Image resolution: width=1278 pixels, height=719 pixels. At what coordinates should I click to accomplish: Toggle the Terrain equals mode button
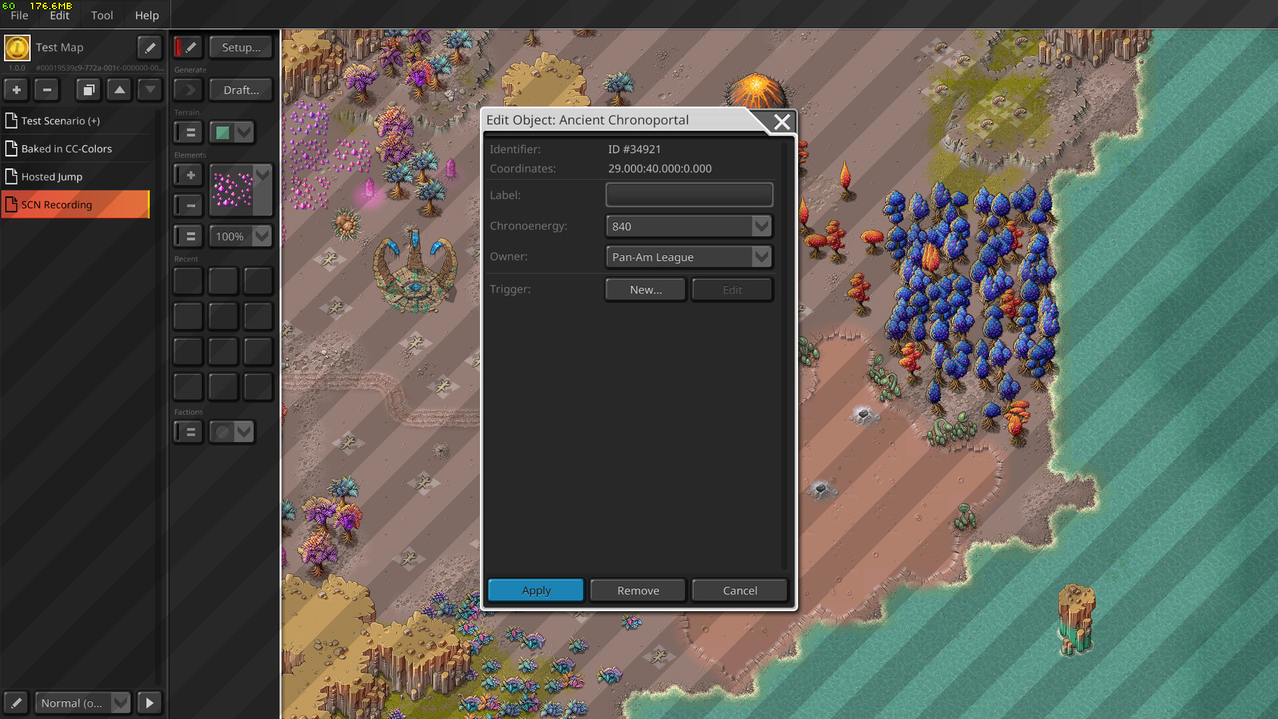coord(188,132)
